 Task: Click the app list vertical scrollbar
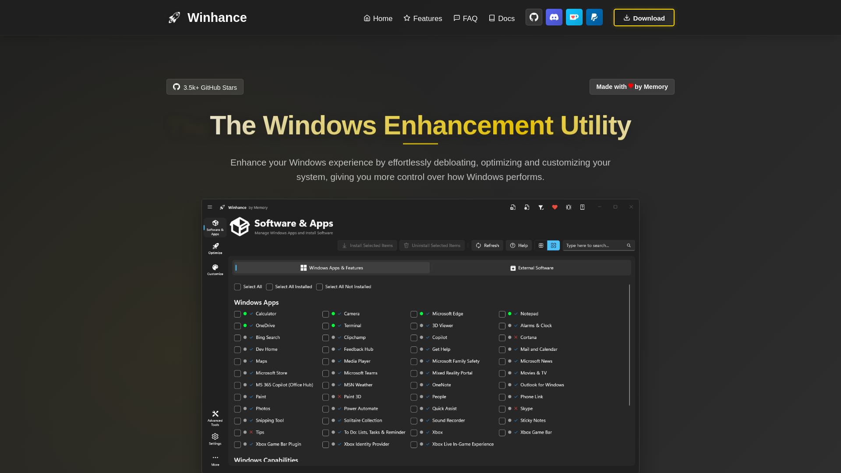(x=629, y=345)
